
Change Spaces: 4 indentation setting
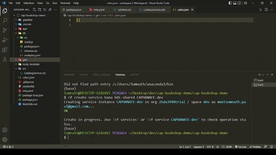pyautogui.click(x=198, y=146)
